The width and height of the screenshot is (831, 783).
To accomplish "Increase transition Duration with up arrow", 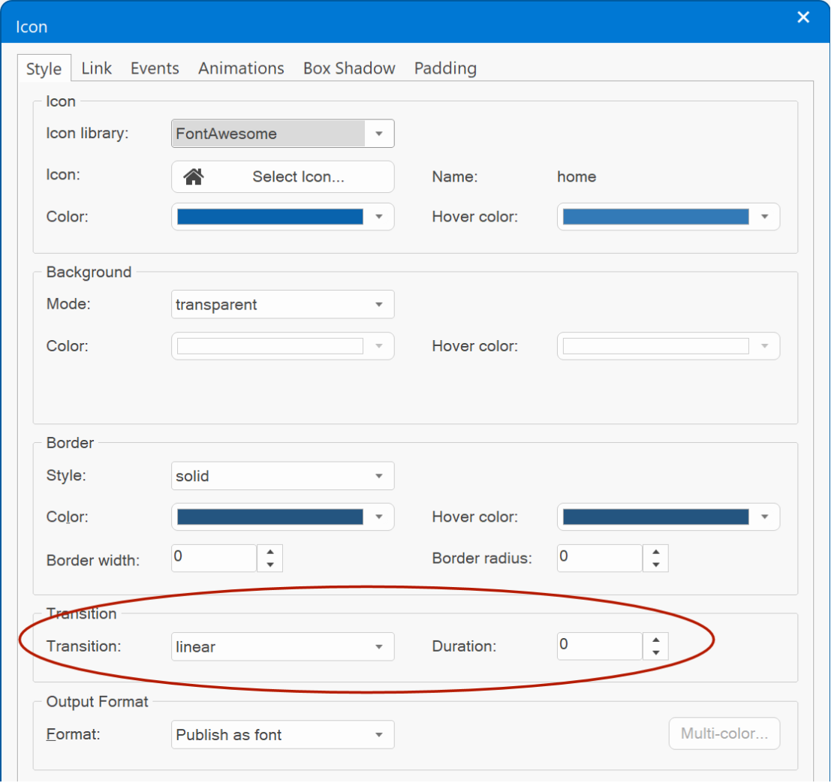I will (x=656, y=640).
